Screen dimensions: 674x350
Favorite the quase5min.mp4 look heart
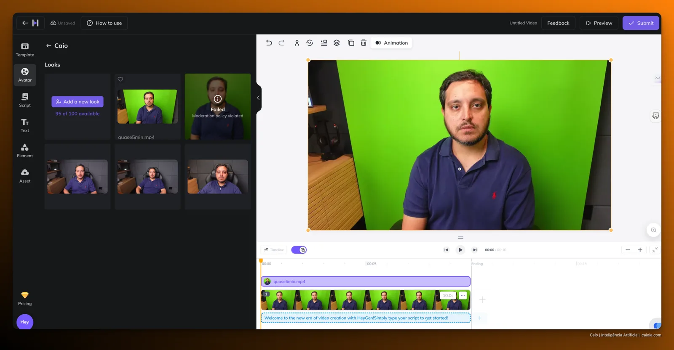point(120,79)
